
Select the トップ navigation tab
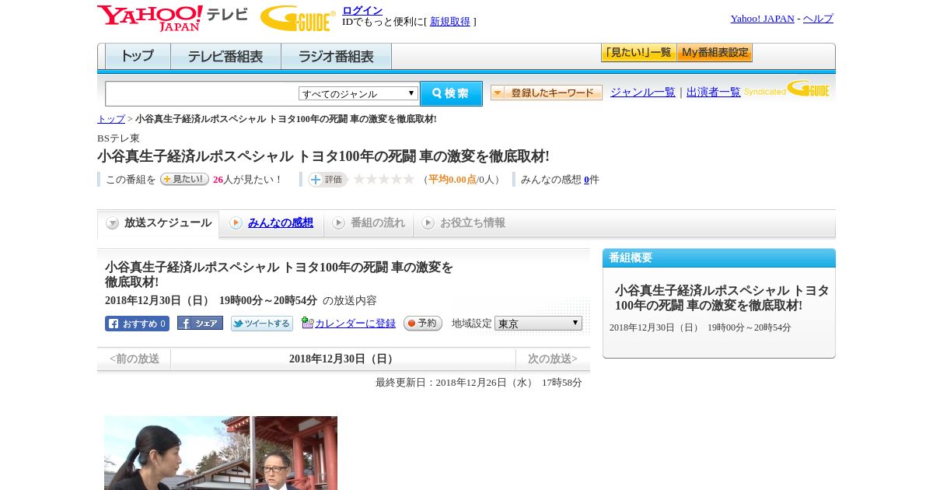(x=138, y=57)
